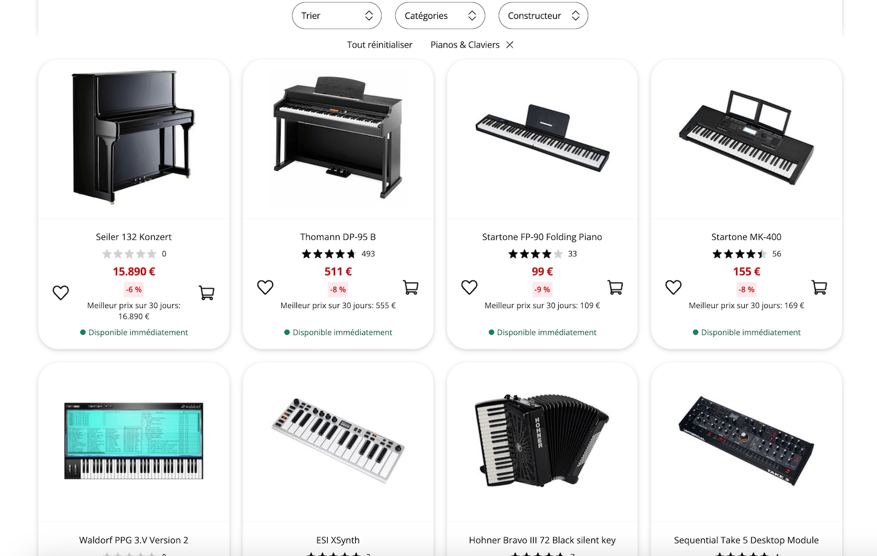The height and width of the screenshot is (556, 877).
Task: Open the Thomann DP-95 B product image
Action: pos(338,138)
